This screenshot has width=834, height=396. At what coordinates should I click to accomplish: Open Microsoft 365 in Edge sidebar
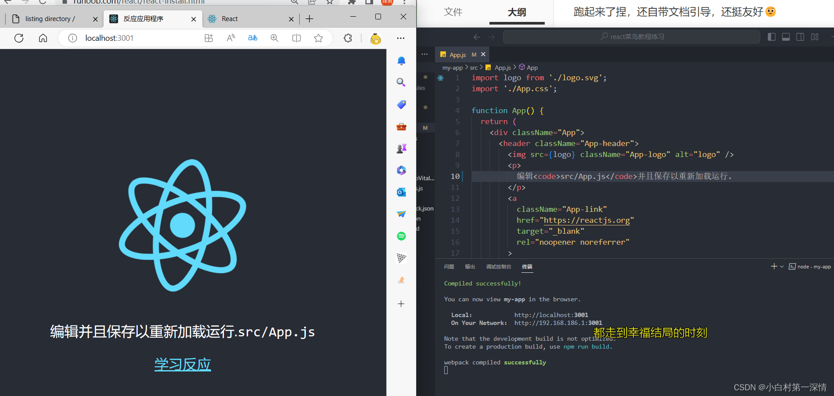coord(401,170)
